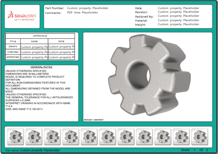Click the SolidWorks logo

[x=22, y=16]
